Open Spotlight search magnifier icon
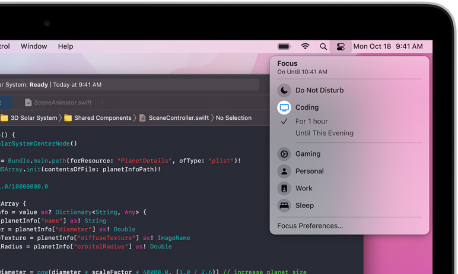The image size is (458, 274). (323, 46)
